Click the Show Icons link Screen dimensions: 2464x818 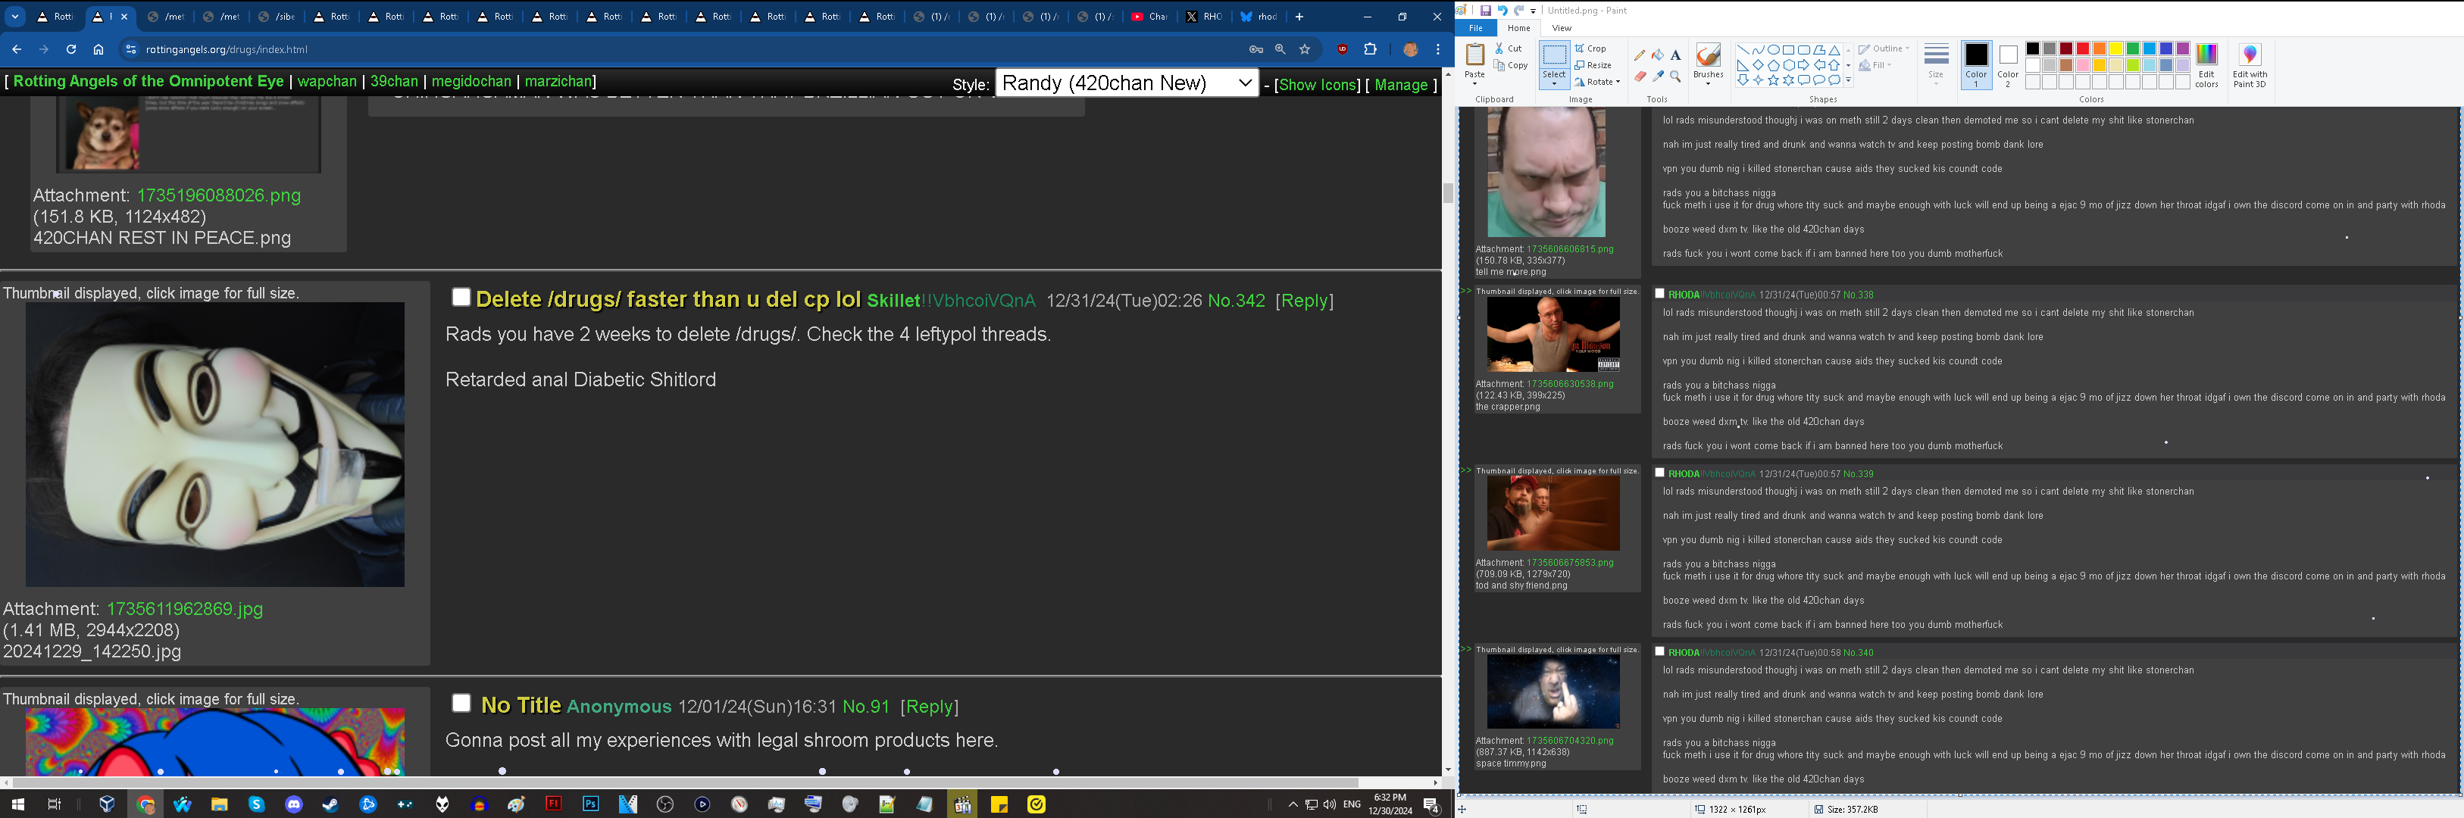click(1317, 85)
